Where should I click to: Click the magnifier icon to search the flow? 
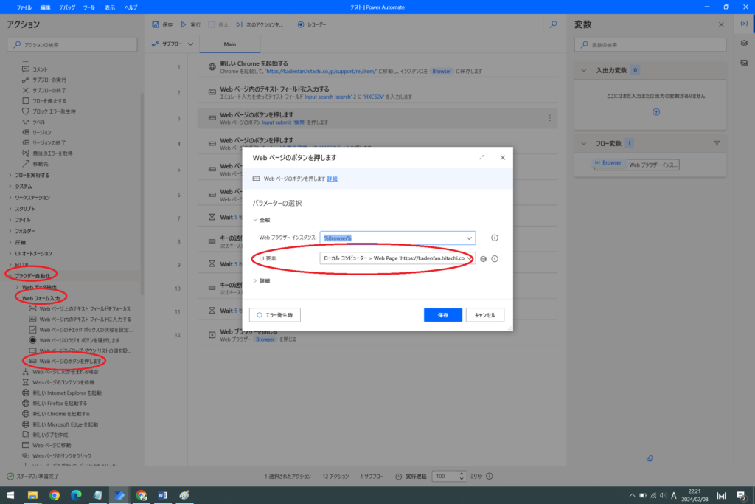(554, 24)
